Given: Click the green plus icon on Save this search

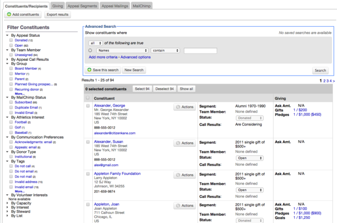Looking at the screenshot, I should [90, 70].
